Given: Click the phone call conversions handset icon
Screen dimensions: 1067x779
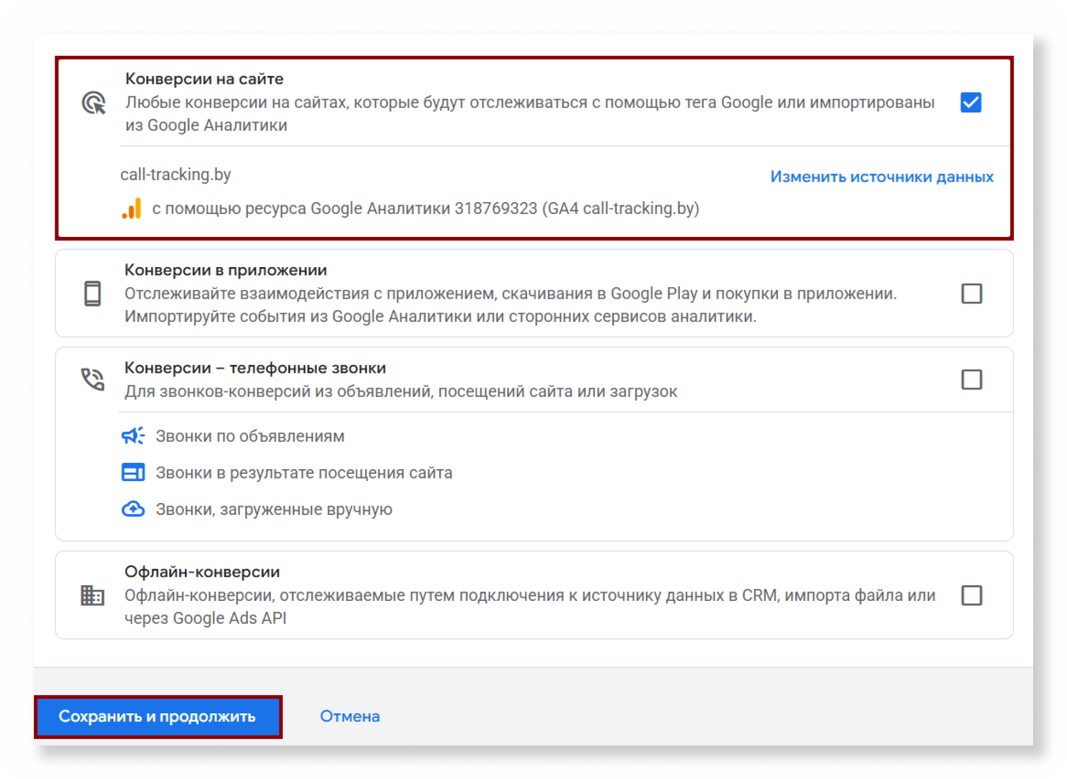Looking at the screenshot, I should (x=93, y=379).
